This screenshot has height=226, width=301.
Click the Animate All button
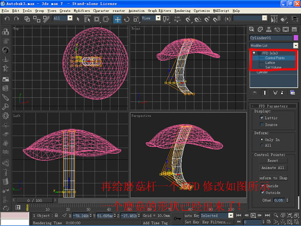[273, 167]
